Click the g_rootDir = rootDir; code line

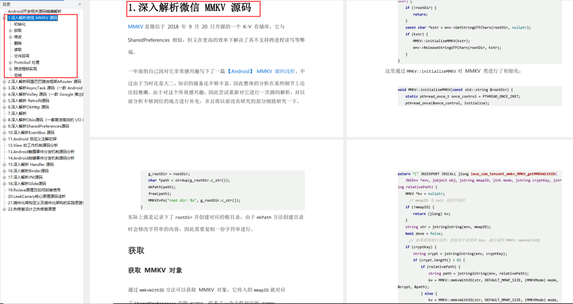click(x=169, y=174)
